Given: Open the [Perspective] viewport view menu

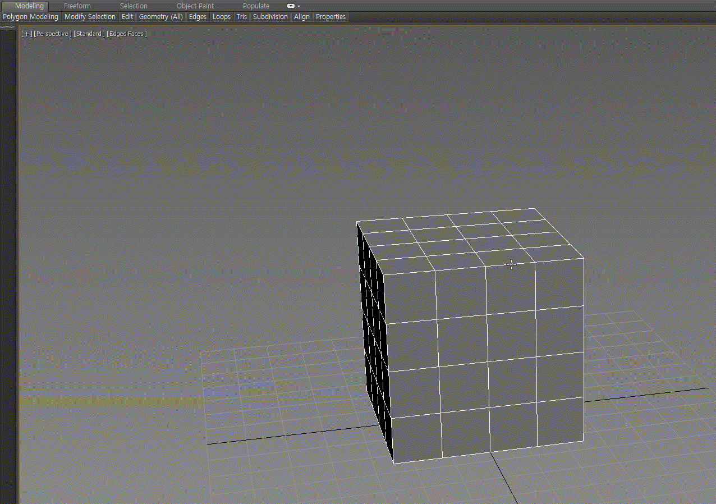Looking at the screenshot, I should click(x=53, y=34).
